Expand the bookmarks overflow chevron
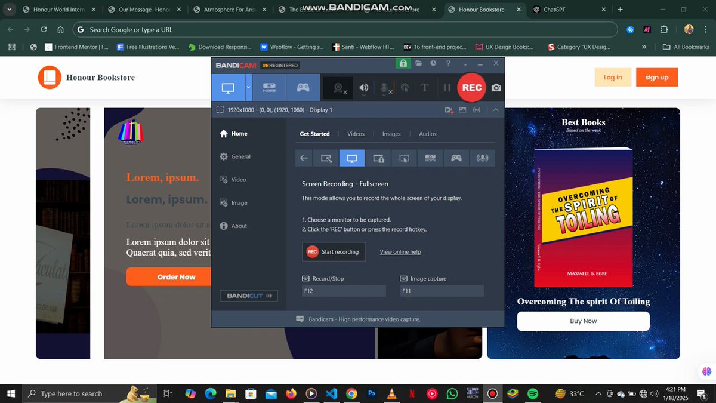 click(x=644, y=47)
